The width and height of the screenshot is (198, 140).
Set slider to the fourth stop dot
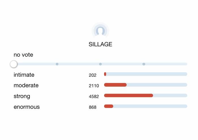pyautogui.click(x=144, y=64)
